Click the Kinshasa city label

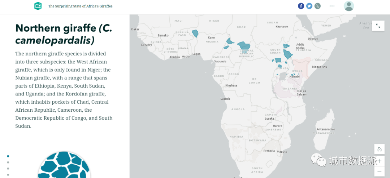pos(231,85)
